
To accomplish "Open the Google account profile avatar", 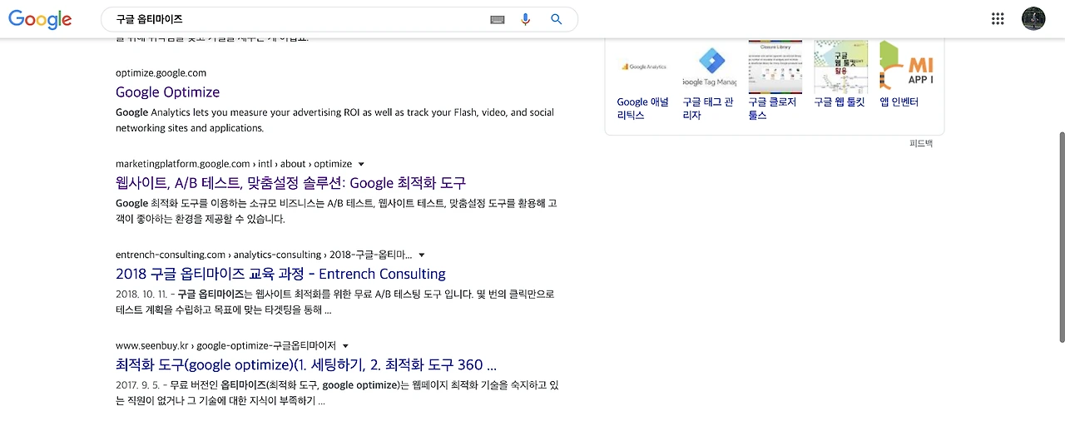I will click(1033, 18).
